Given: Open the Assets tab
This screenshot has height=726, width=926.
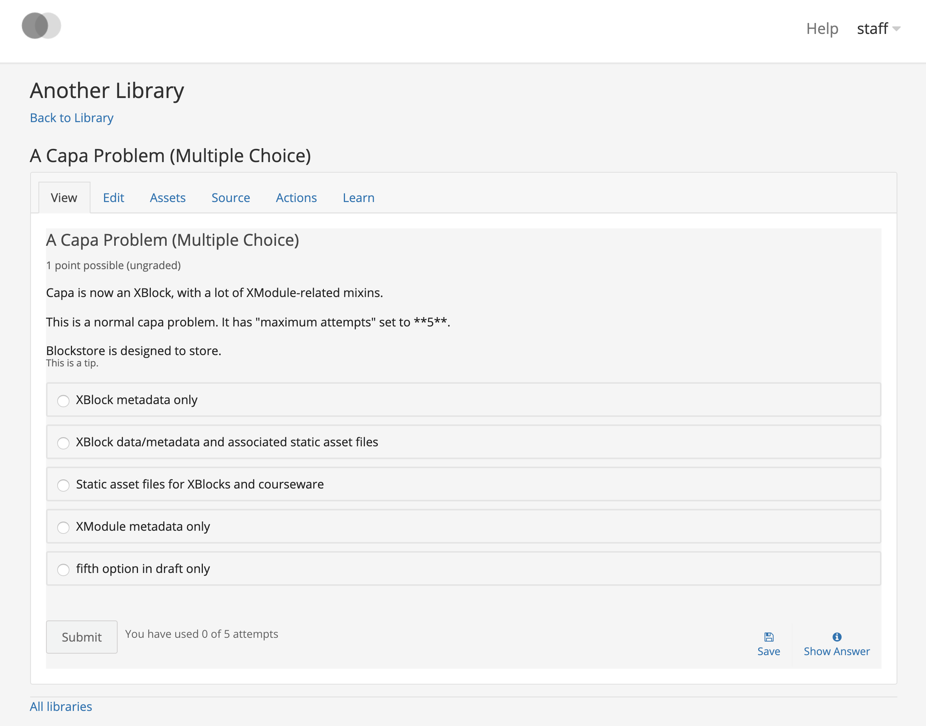Looking at the screenshot, I should tap(167, 198).
